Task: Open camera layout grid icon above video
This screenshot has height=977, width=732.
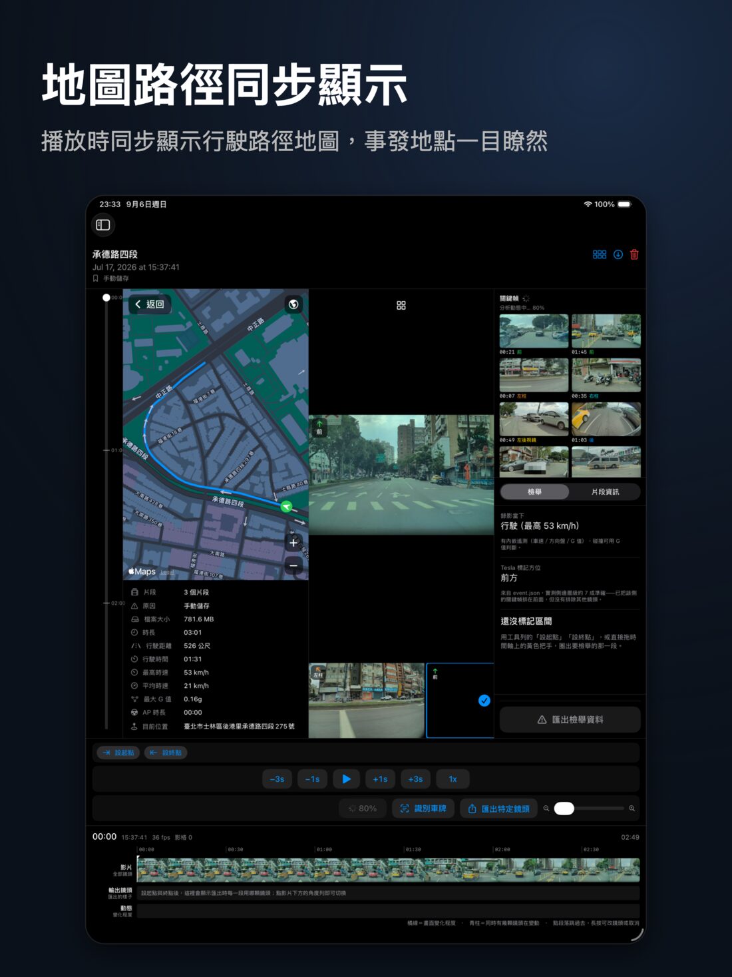Action: point(401,305)
